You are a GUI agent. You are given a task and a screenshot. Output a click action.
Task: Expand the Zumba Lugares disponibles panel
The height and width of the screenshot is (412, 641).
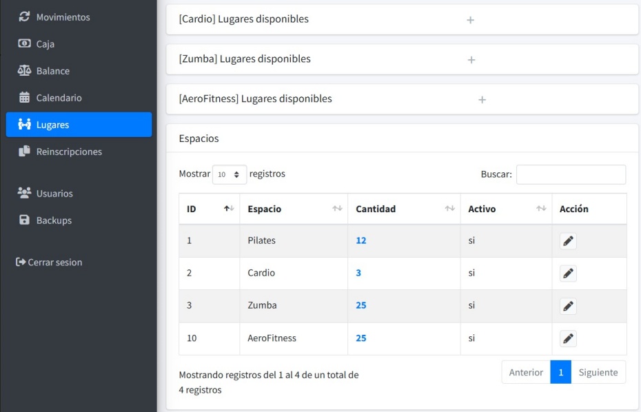471,60
